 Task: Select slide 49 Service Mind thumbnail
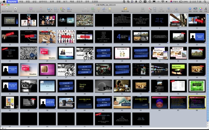click(85, 86)
